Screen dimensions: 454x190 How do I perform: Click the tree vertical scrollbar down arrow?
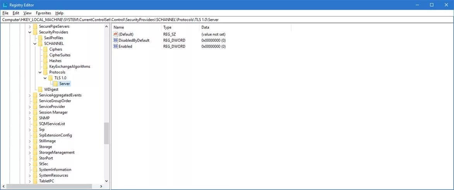click(x=107, y=181)
